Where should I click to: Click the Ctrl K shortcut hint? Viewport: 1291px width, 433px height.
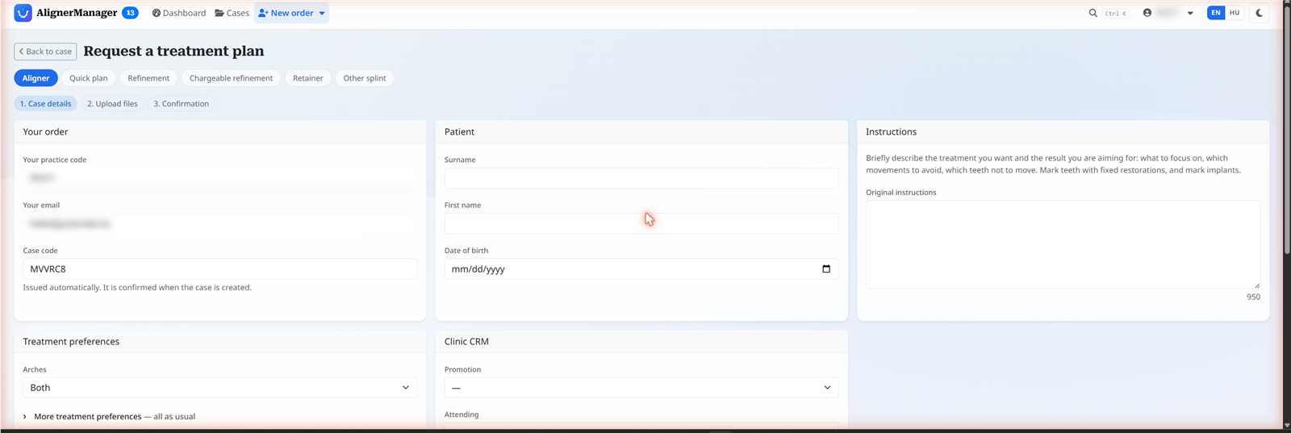[x=1116, y=13]
